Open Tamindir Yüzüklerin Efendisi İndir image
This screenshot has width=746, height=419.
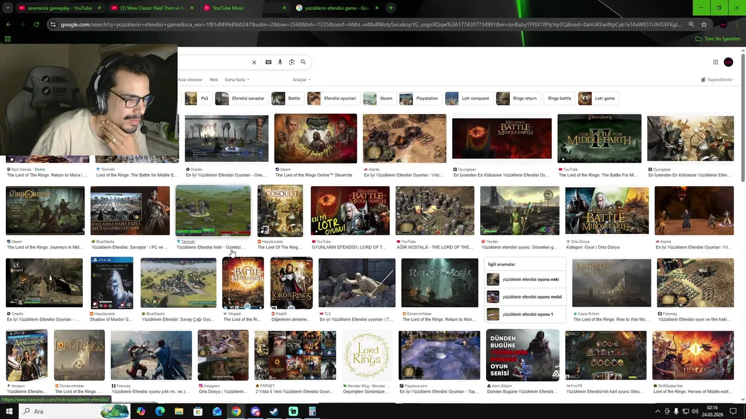point(213,211)
